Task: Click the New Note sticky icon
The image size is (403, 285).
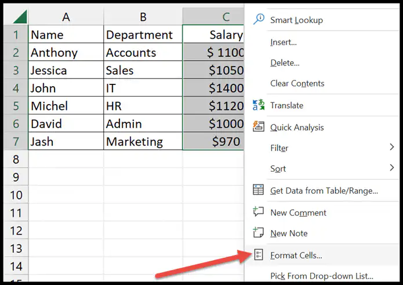Action: [x=258, y=232]
